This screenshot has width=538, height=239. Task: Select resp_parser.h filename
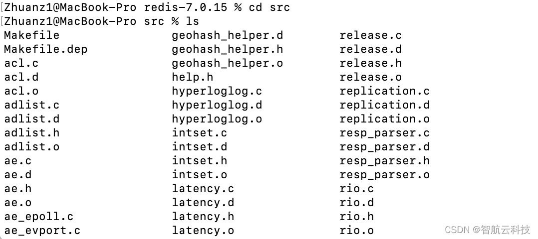pyautogui.click(x=385, y=161)
